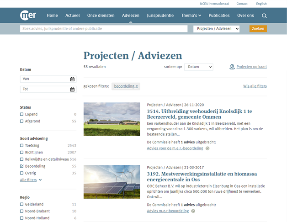287x222 pixels.
Task: Open the Over ons menu item
Action: click(x=245, y=16)
